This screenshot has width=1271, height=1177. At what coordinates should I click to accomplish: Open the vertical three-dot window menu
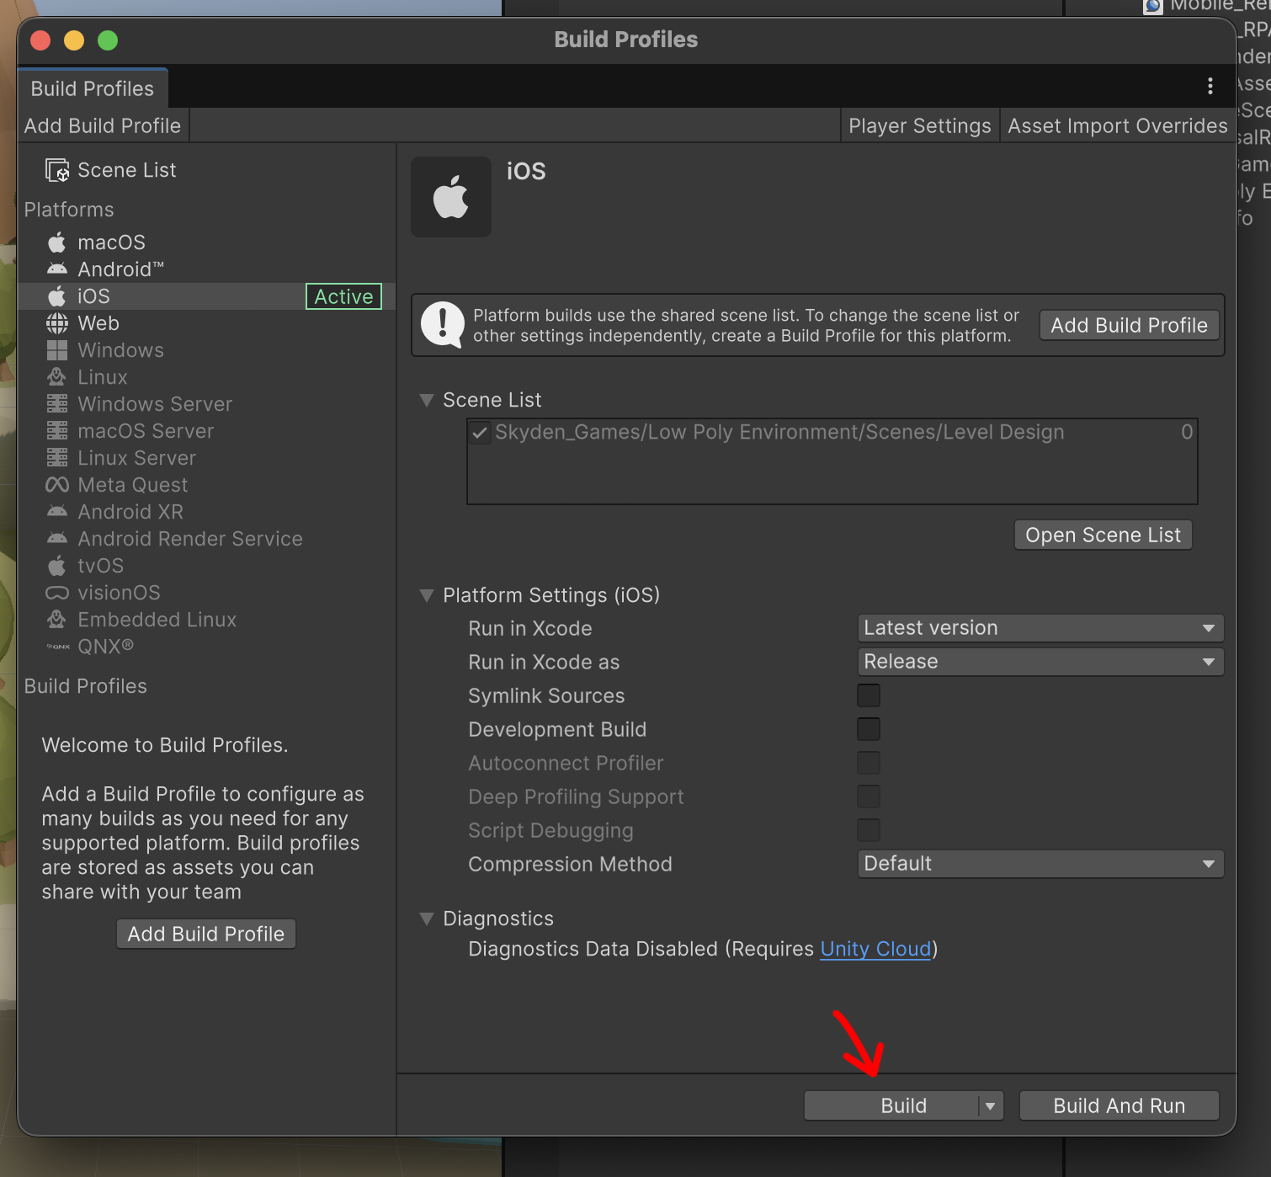point(1210,86)
